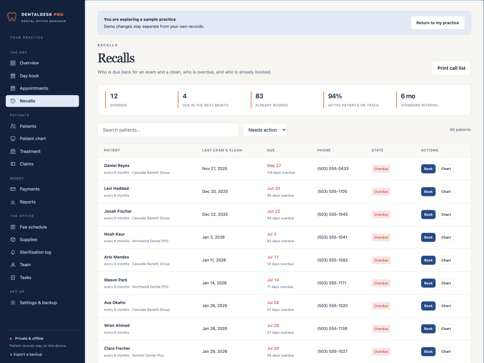Click Jonah Fischer's Overdue status badge
Image resolution: width=484 pixels, height=363 pixels.
(x=381, y=215)
